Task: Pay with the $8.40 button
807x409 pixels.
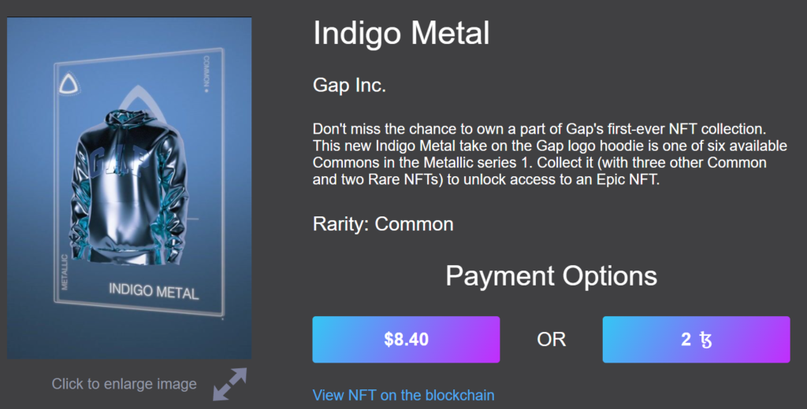Action: pyautogui.click(x=406, y=340)
